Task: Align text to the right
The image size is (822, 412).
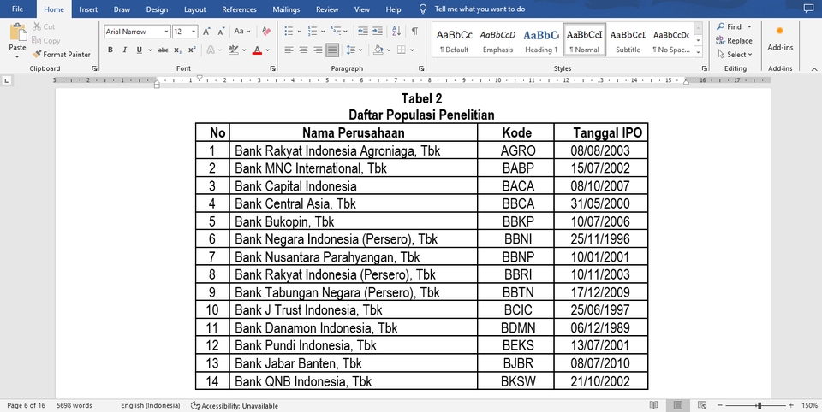Action: 318,50
